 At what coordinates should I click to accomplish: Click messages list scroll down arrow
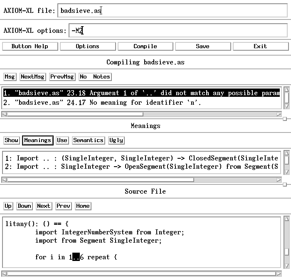287,106
